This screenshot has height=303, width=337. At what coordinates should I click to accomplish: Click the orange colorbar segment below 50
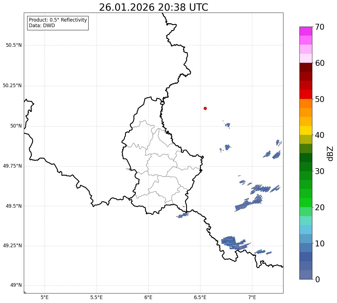[x=306, y=103]
